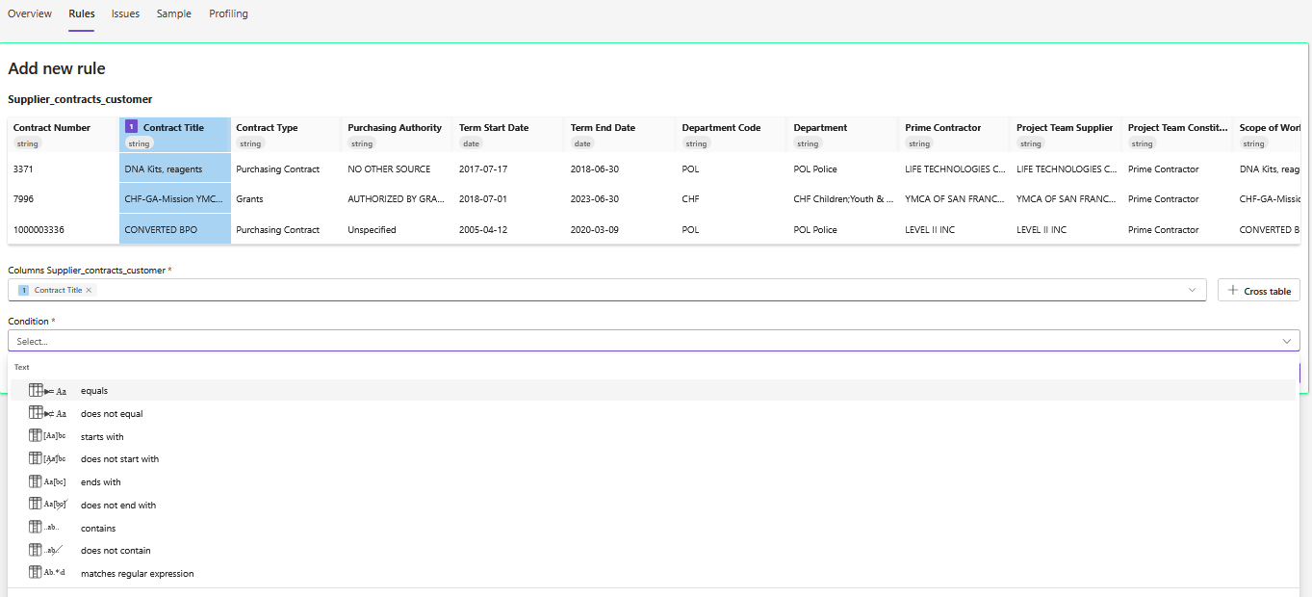Select the Contract Type column header
1312x597 pixels.
tap(267, 128)
